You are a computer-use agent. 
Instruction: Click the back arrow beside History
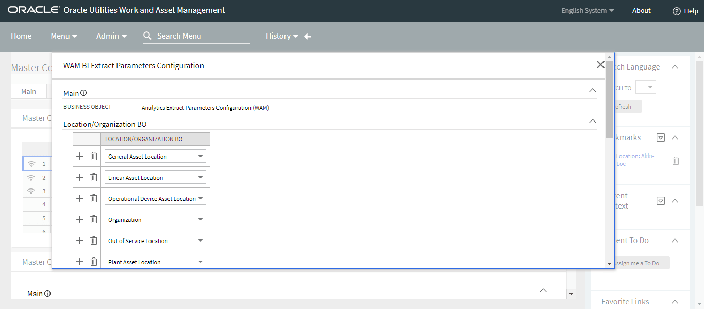tap(307, 36)
